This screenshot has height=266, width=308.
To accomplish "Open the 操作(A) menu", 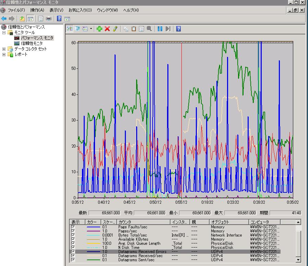I will (37, 10).
